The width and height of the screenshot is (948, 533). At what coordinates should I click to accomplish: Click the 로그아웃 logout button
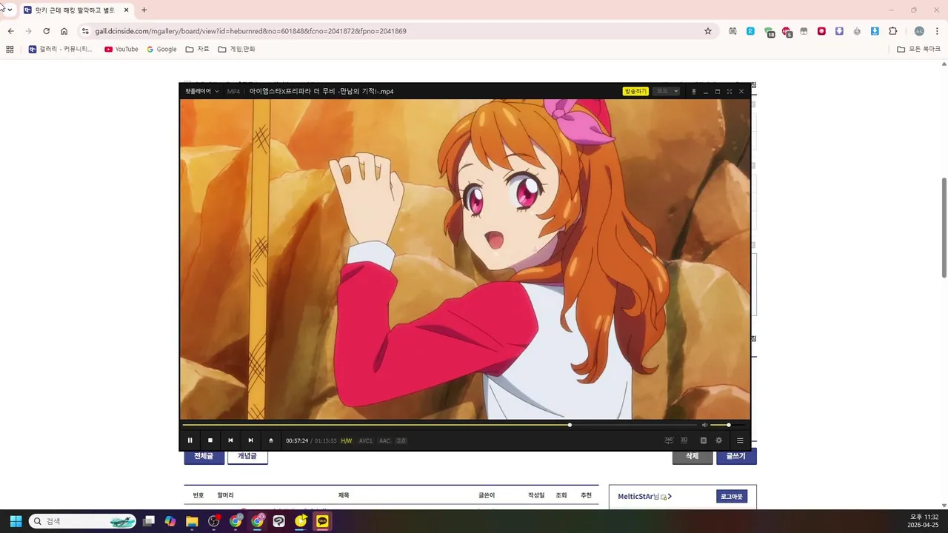pyautogui.click(x=732, y=496)
